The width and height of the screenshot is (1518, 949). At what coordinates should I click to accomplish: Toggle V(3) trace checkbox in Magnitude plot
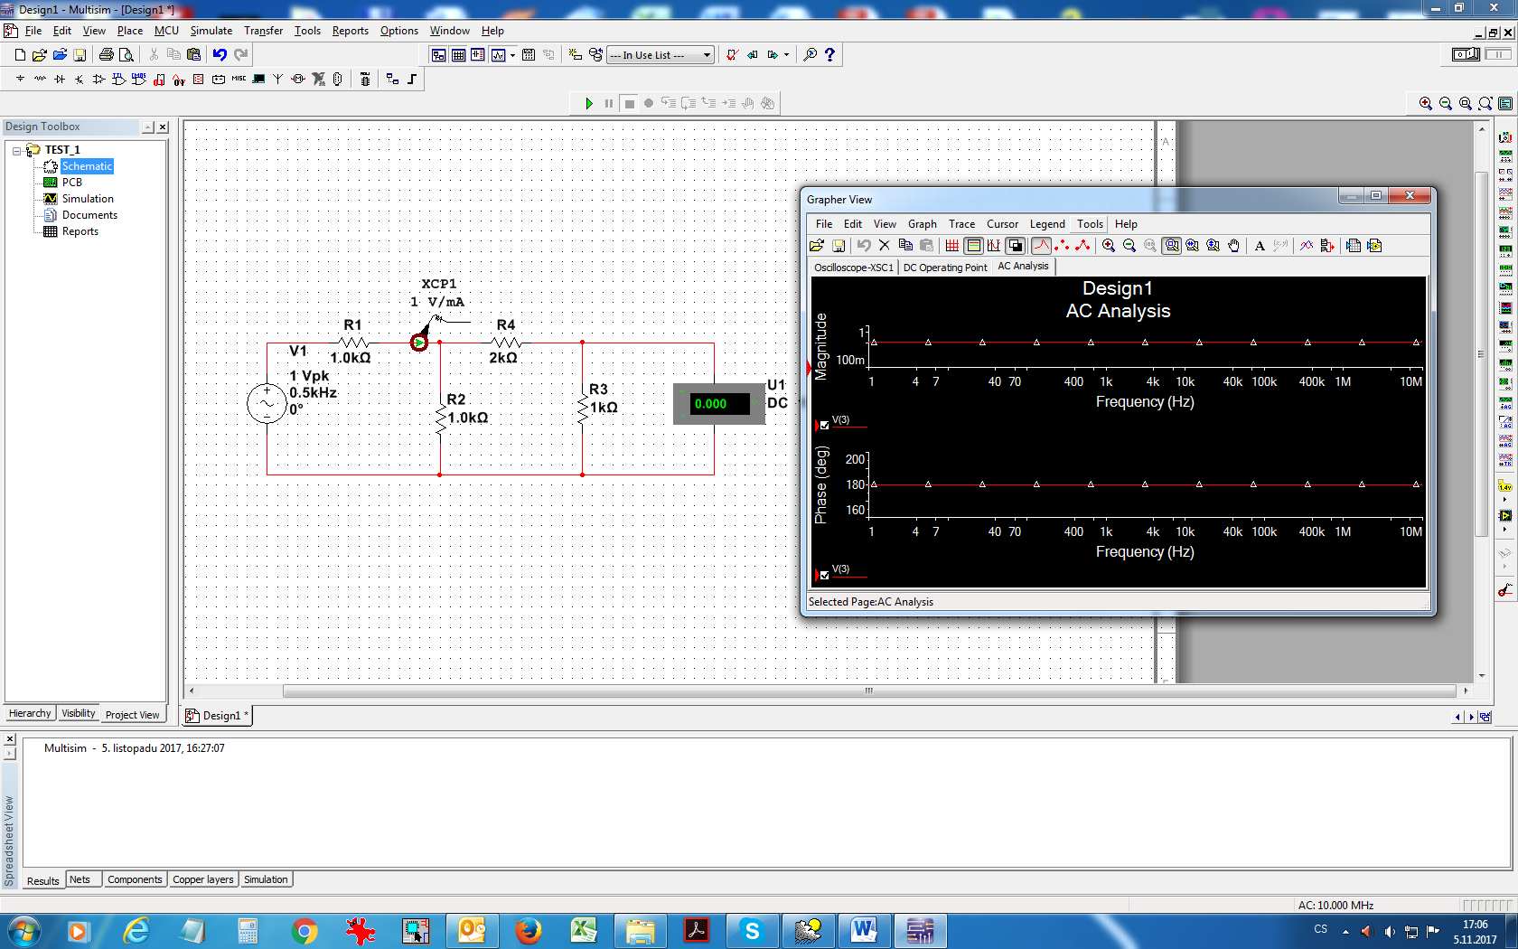[824, 425]
